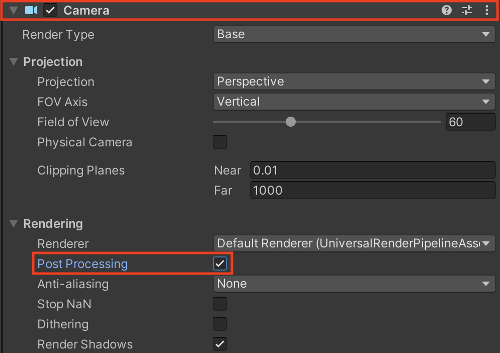Open the Camera component three-dot menu
This screenshot has height=353, width=500.
486,10
